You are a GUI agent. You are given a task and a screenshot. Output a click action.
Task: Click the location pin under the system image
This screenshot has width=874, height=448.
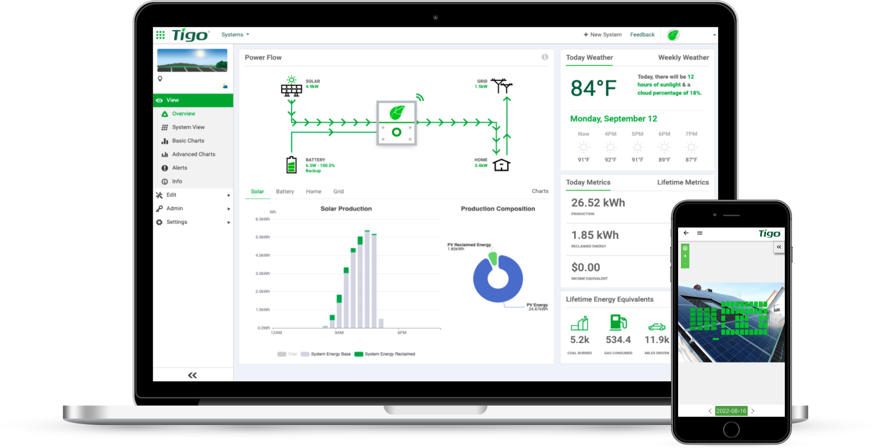[160, 79]
